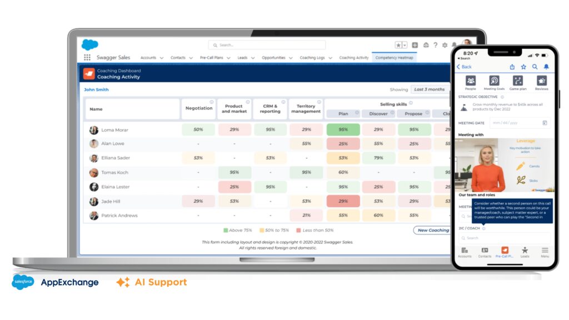The image size is (569, 320).
Task: Select the Plan selling skill header
Action: click(x=343, y=113)
